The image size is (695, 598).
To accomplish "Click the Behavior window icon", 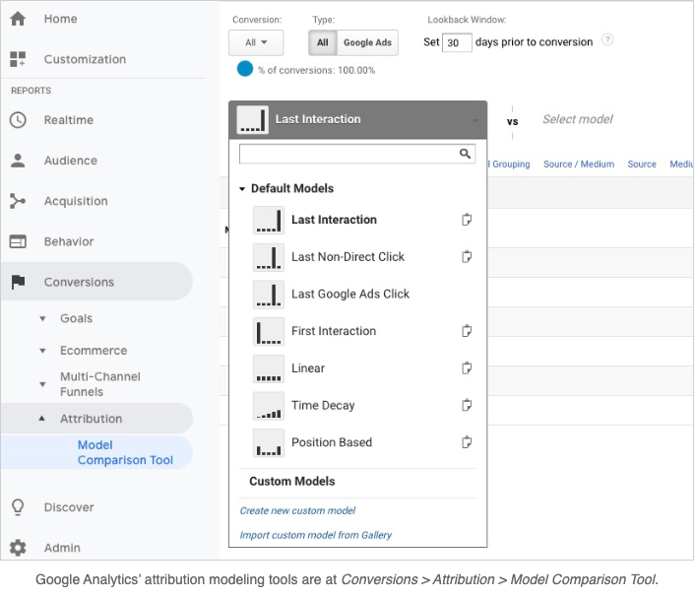I will click(18, 241).
